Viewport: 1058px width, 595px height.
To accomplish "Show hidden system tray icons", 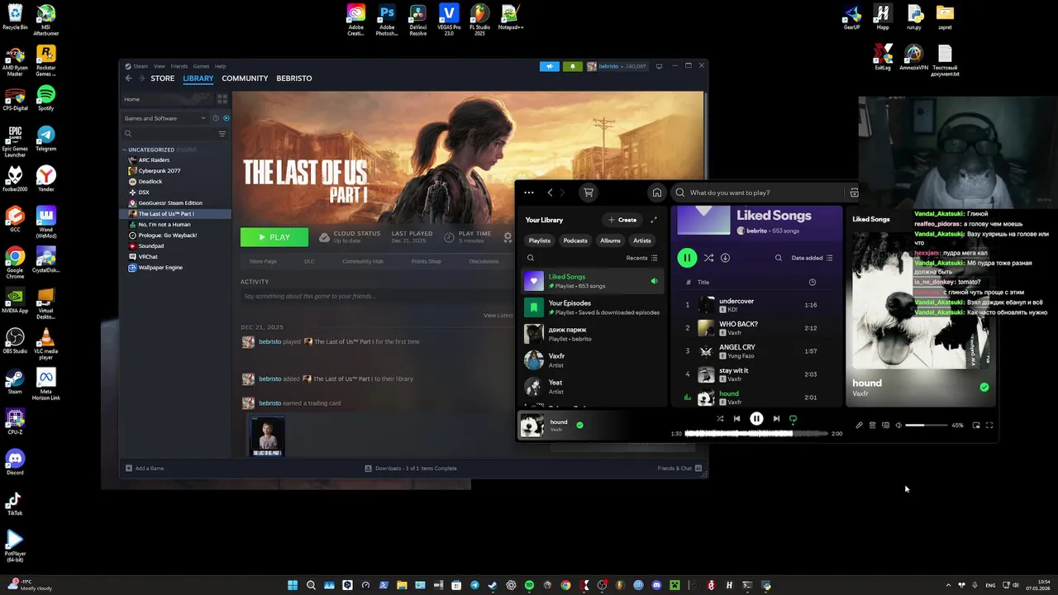I will pos(948,585).
